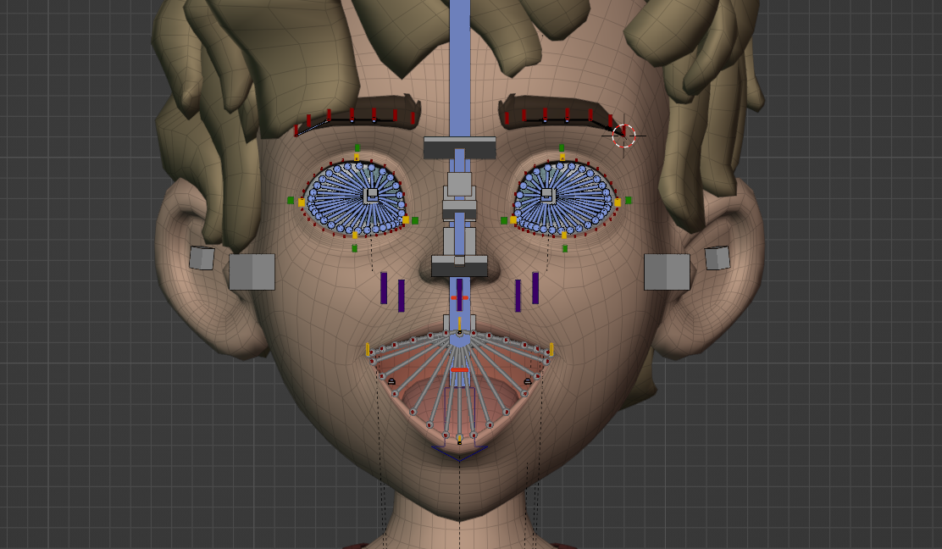Select the small cube control on left ear

coord(202,258)
